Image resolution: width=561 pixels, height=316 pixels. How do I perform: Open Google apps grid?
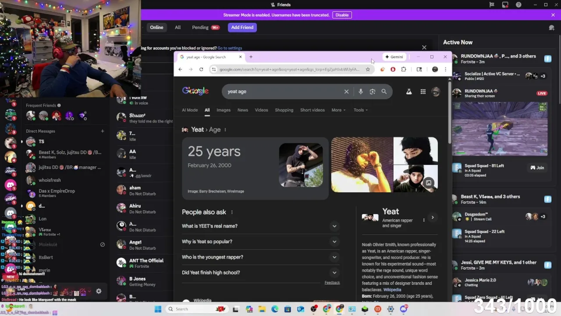click(423, 91)
